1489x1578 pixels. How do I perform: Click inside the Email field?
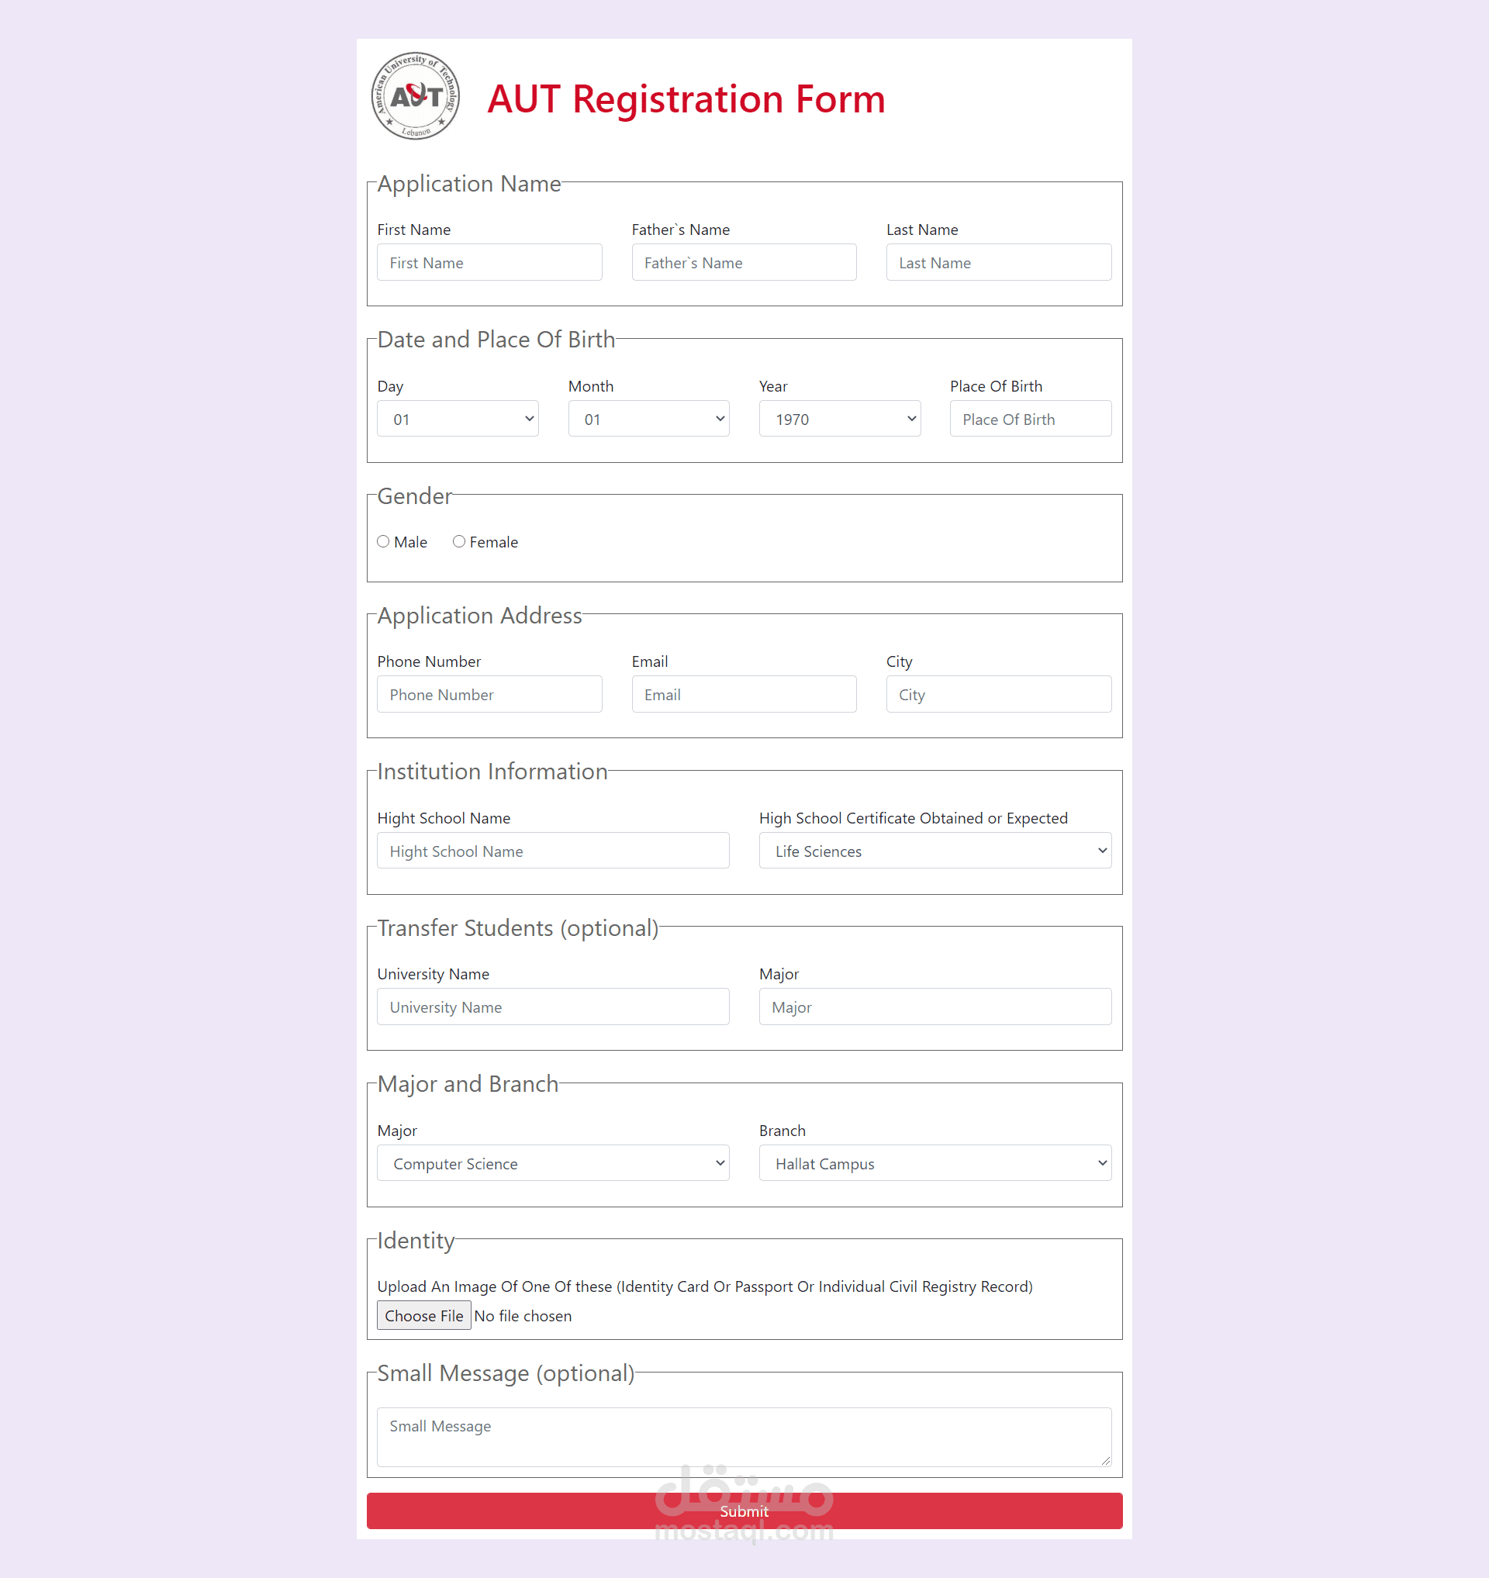click(744, 694)
